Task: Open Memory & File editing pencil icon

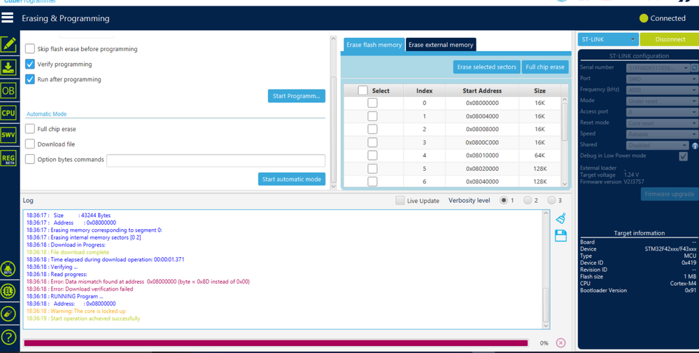Action: [x=8, y=45]
